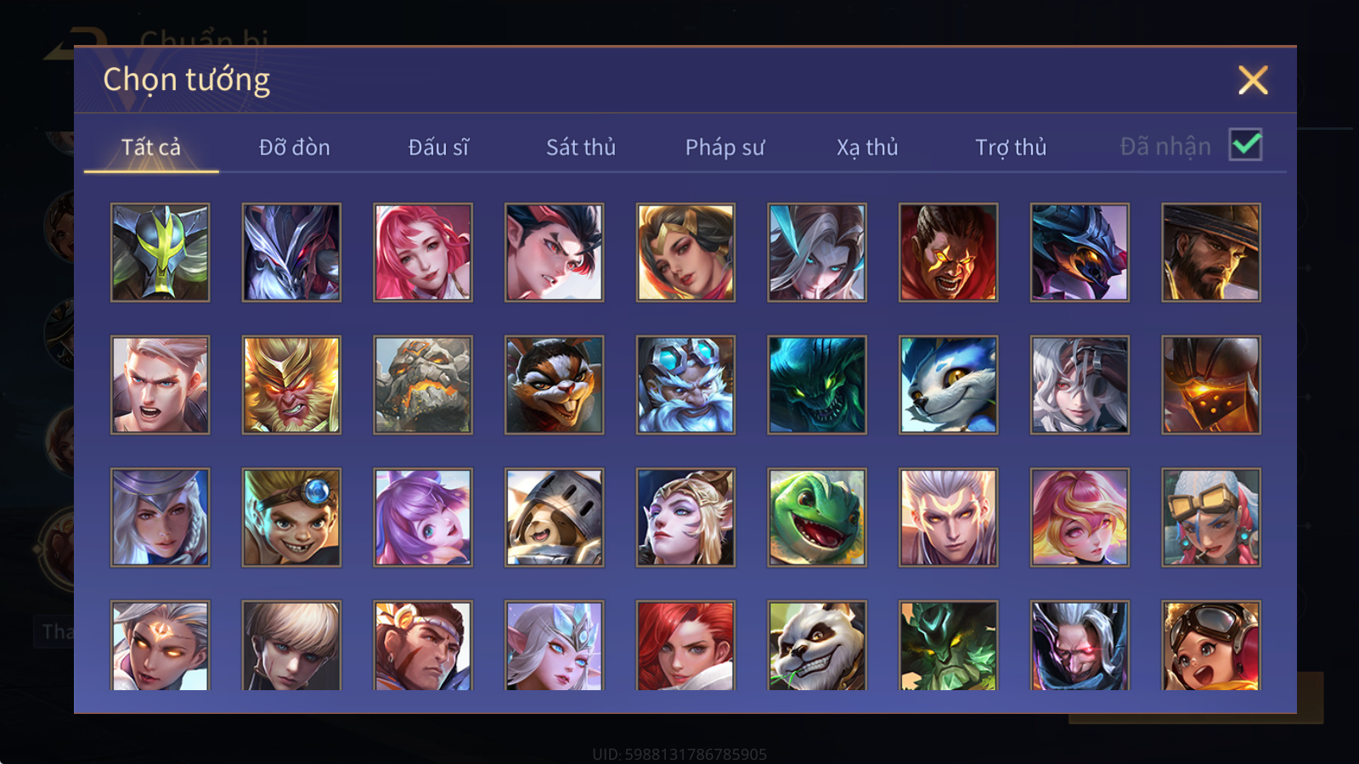Choose the dwarf with blue goggles

click(x=685, y=385)
